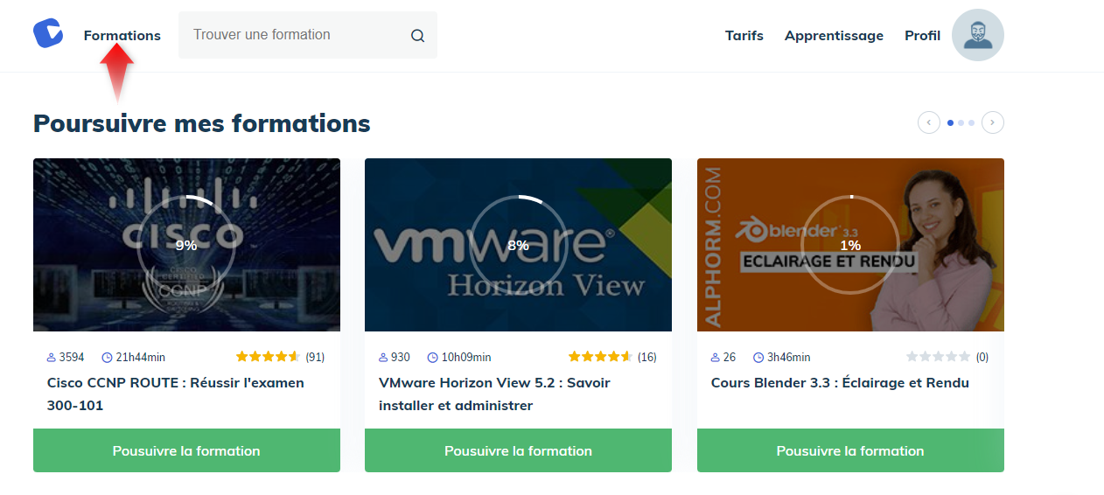Screen dimensions: 1104x495
Task: Click the empty Blender course star rating
Action: point(939,357)
